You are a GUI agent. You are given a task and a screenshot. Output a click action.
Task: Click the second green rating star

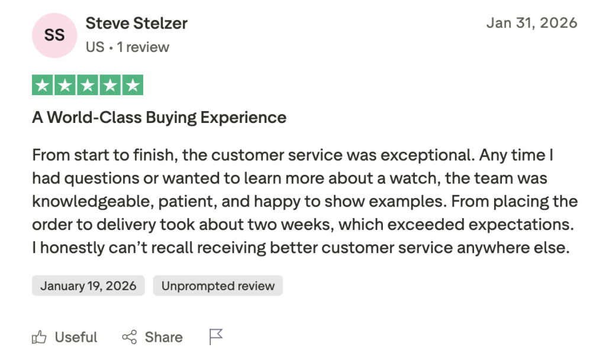pyautogui.click(x=65, y=86)
